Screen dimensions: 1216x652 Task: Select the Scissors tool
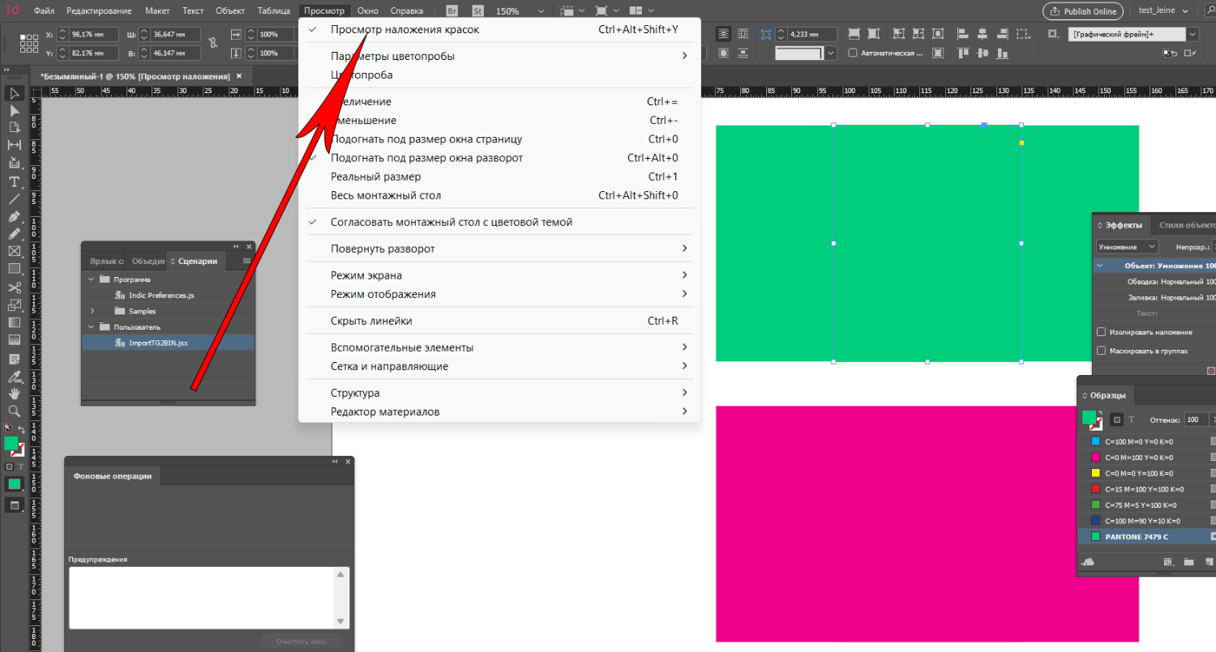tap(14, 288)
